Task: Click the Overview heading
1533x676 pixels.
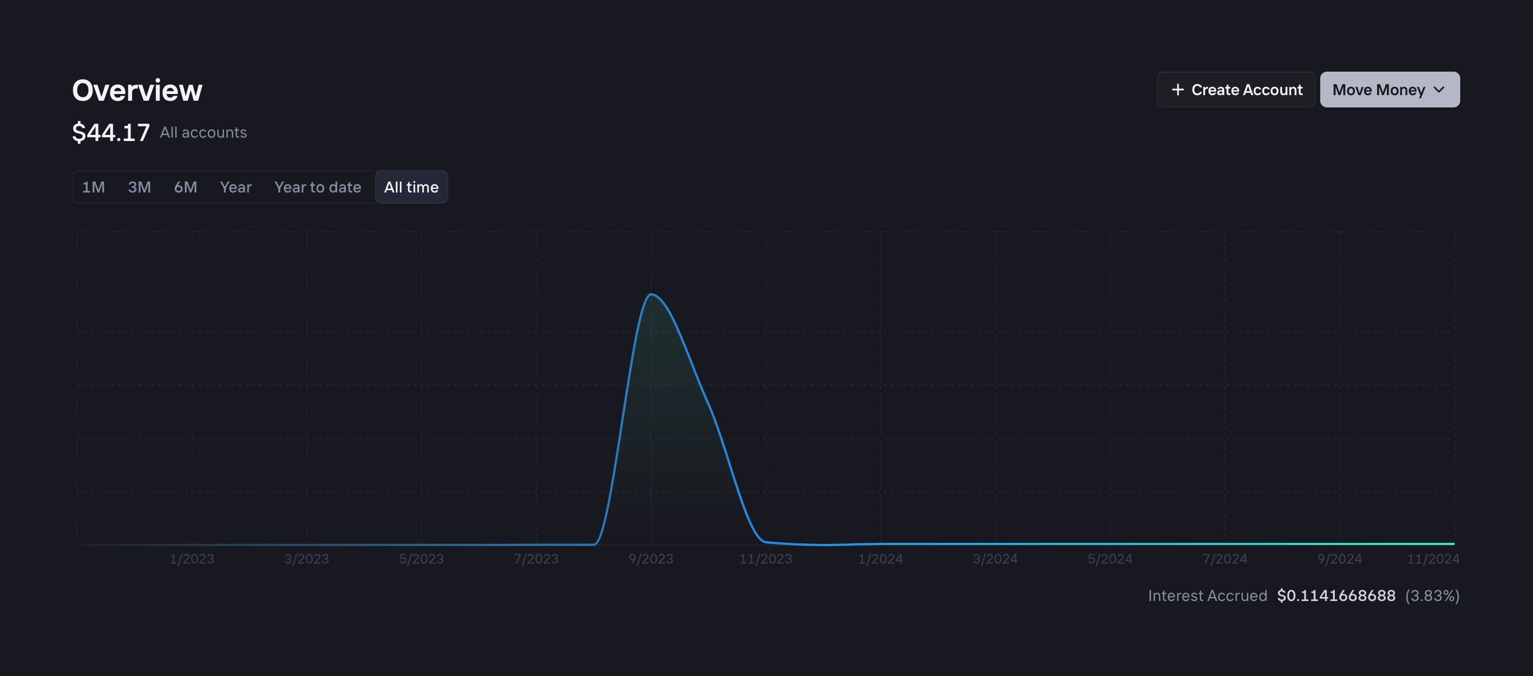Action: pos(137,90)
